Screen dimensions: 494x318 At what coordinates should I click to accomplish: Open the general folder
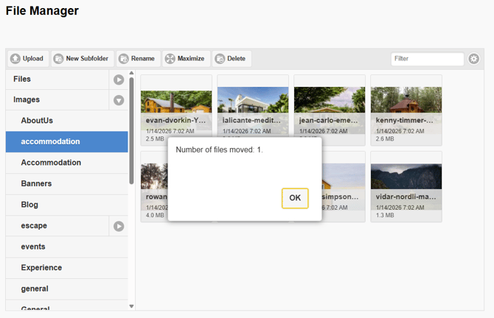pyautogui.click(x=67, y=289)
